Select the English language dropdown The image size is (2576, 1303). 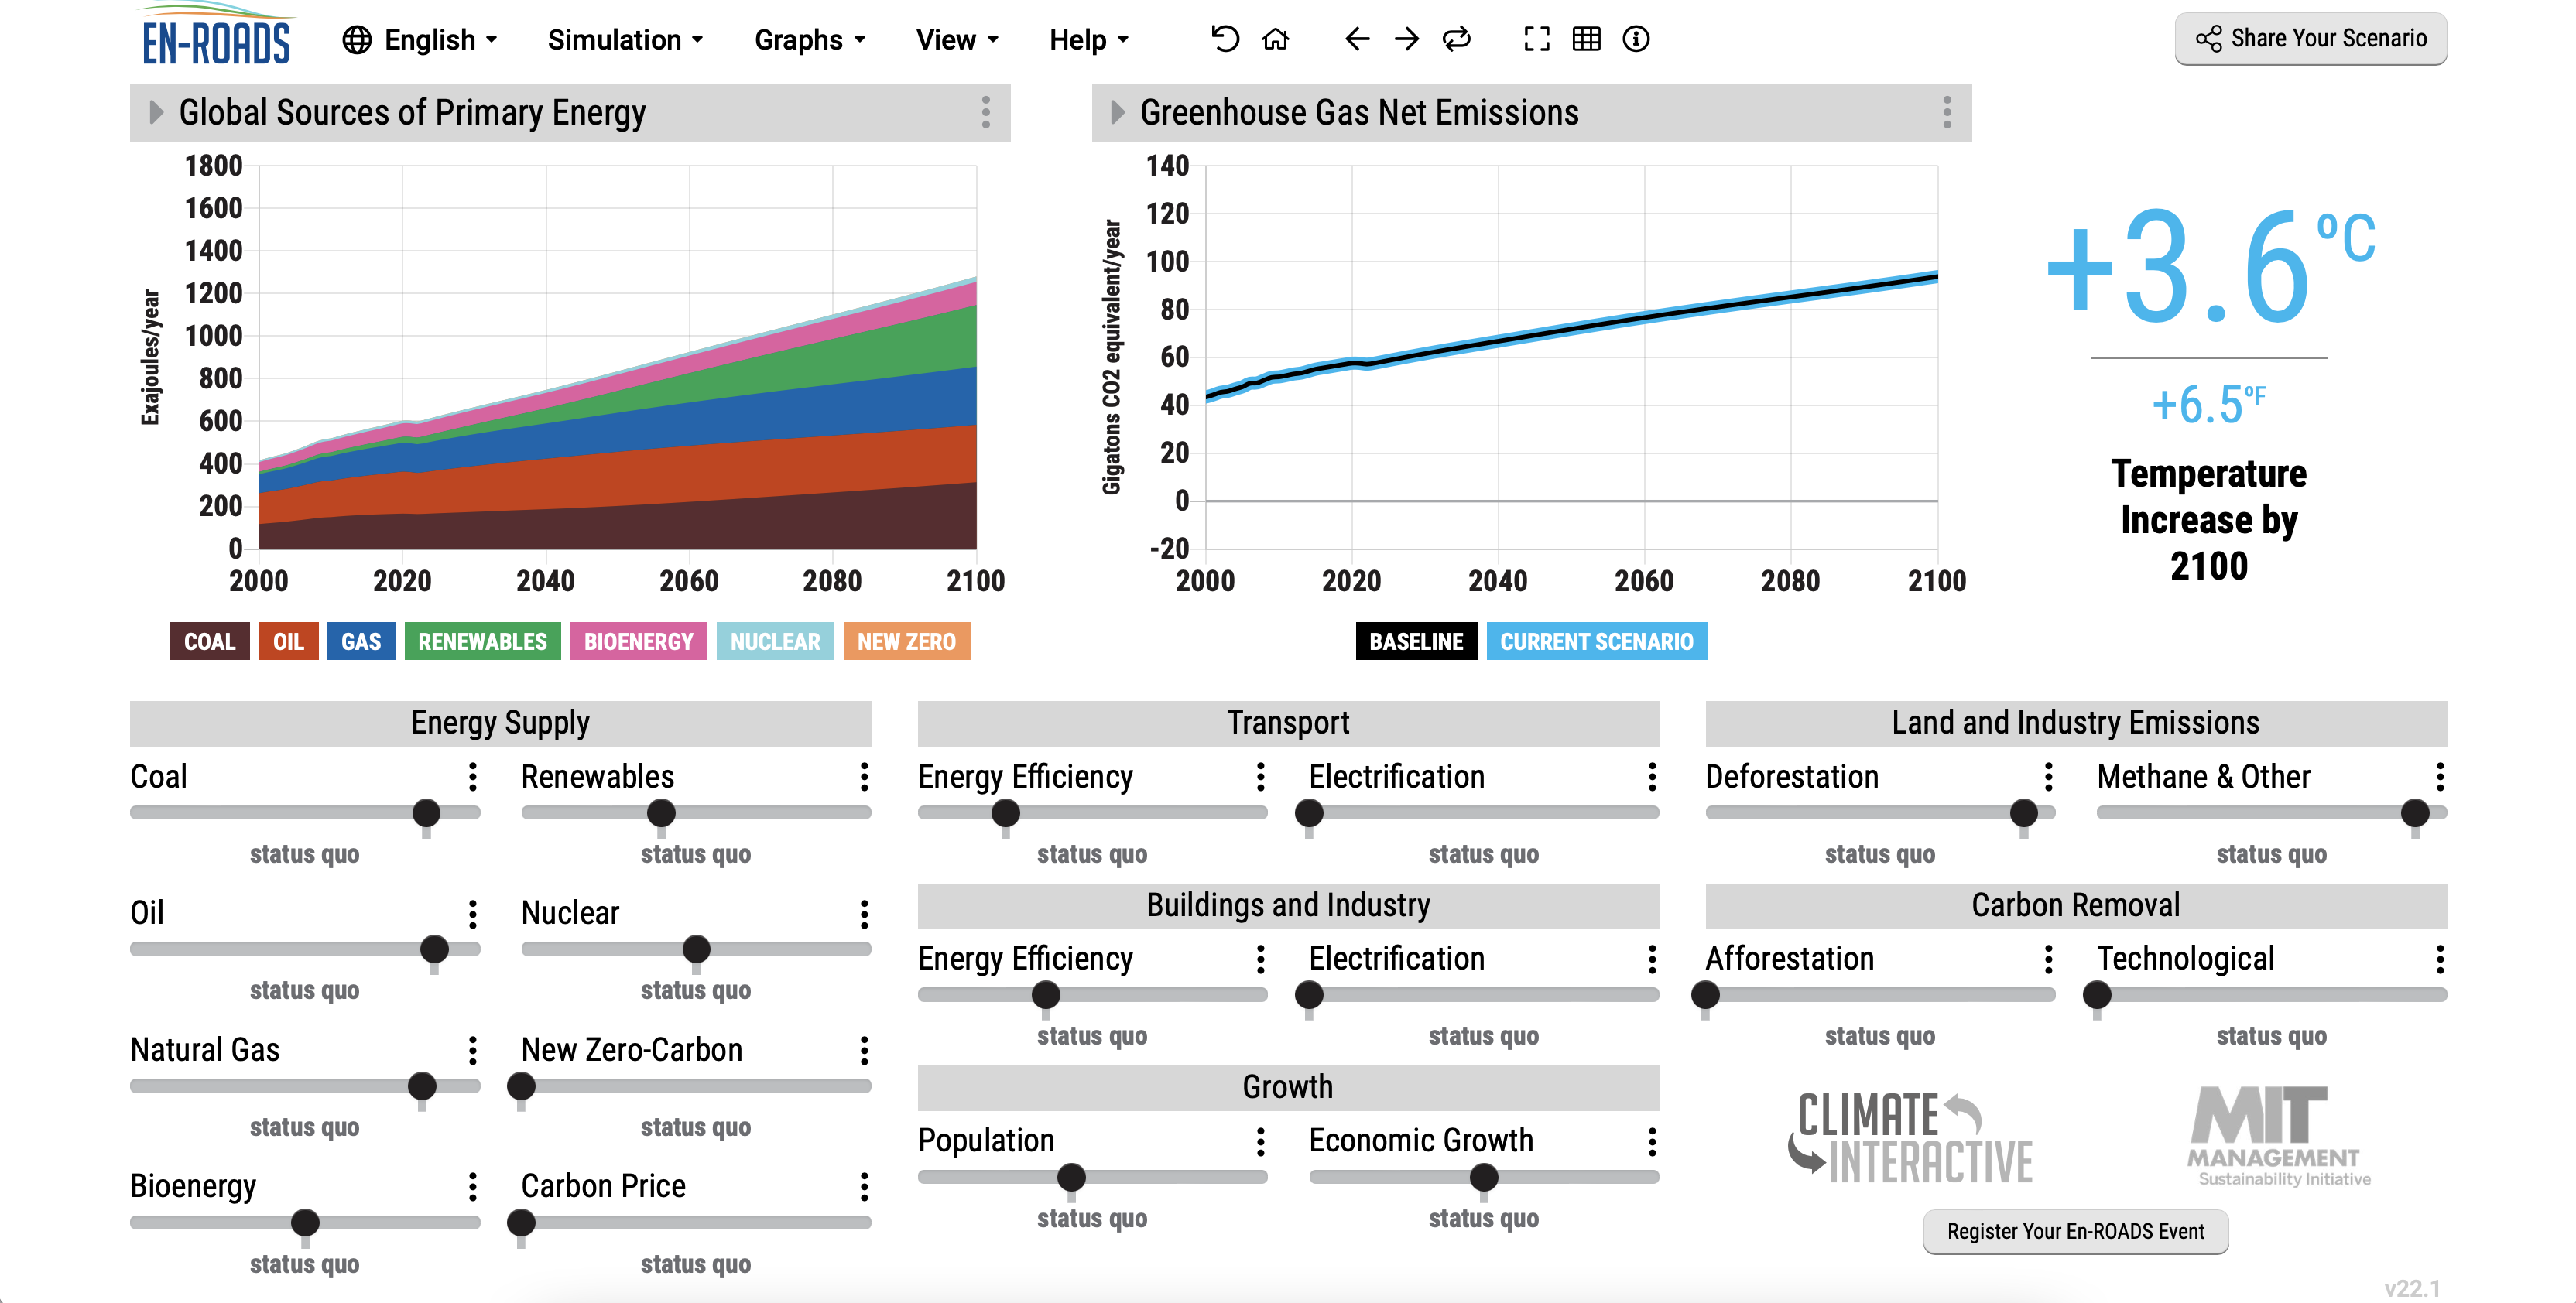(420, 35)
